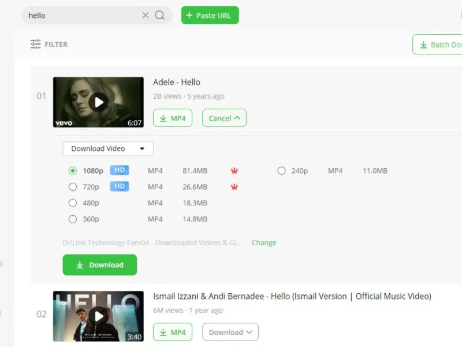462x347 pixels.
Task: Open the Download Video type dropdown
Action: (x=108, y=149)
